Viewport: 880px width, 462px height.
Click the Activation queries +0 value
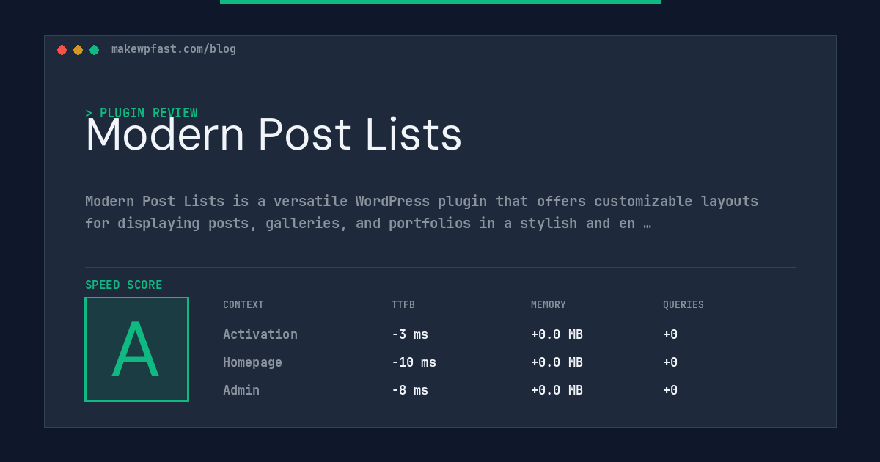click(x=670, y=334)
